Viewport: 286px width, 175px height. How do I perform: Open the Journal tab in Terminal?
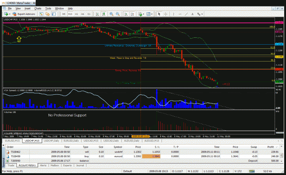(80, 165)
